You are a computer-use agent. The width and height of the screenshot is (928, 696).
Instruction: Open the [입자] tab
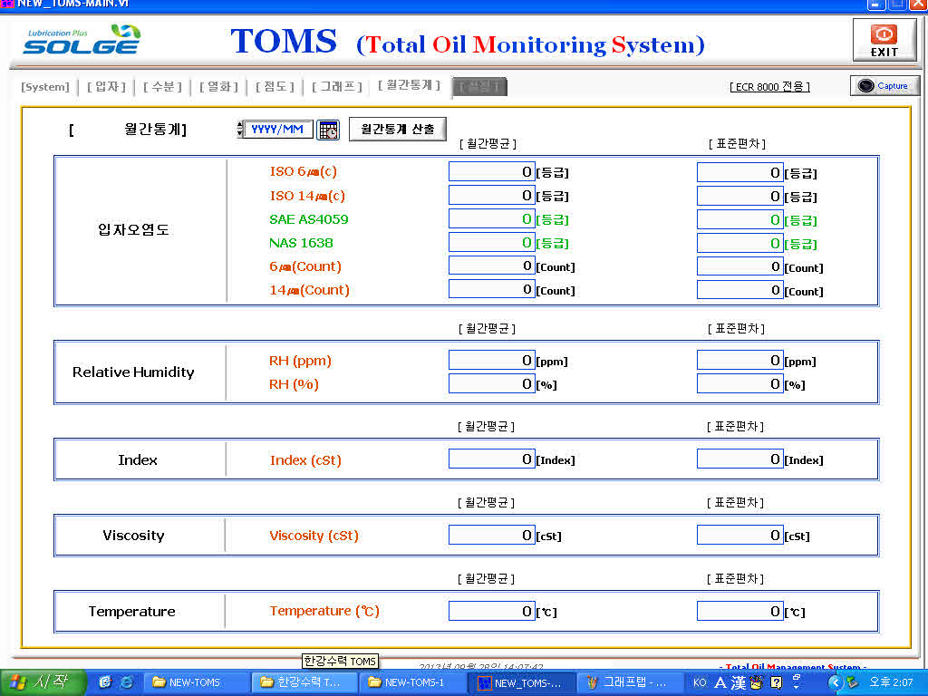[107, 87]
